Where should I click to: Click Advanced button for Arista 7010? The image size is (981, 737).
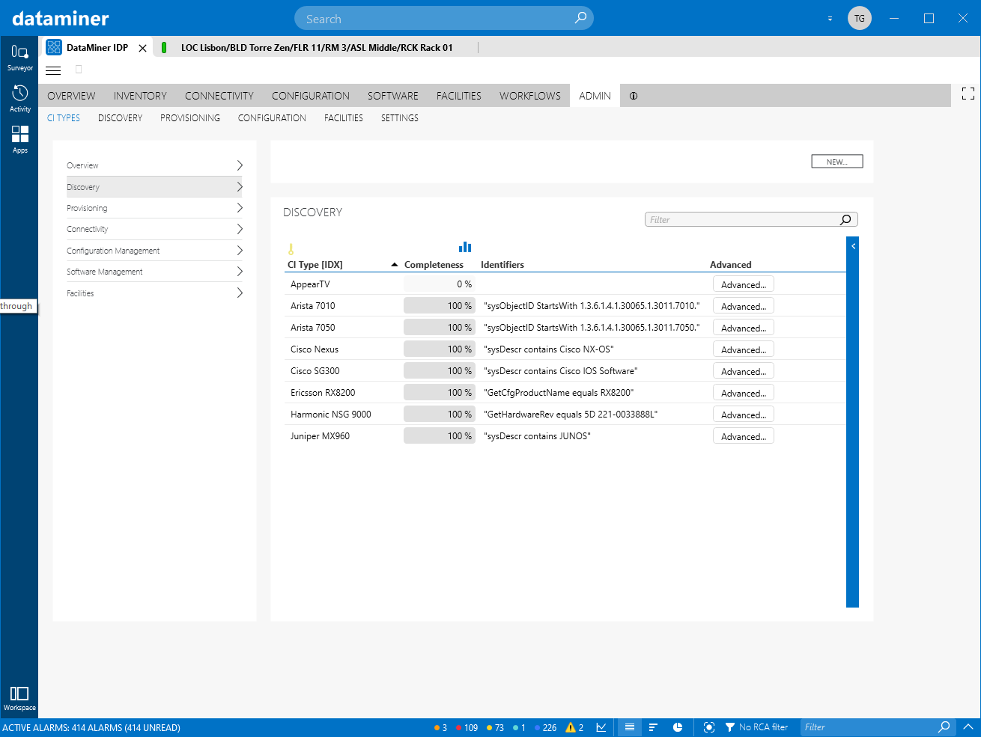coord(743,306)
